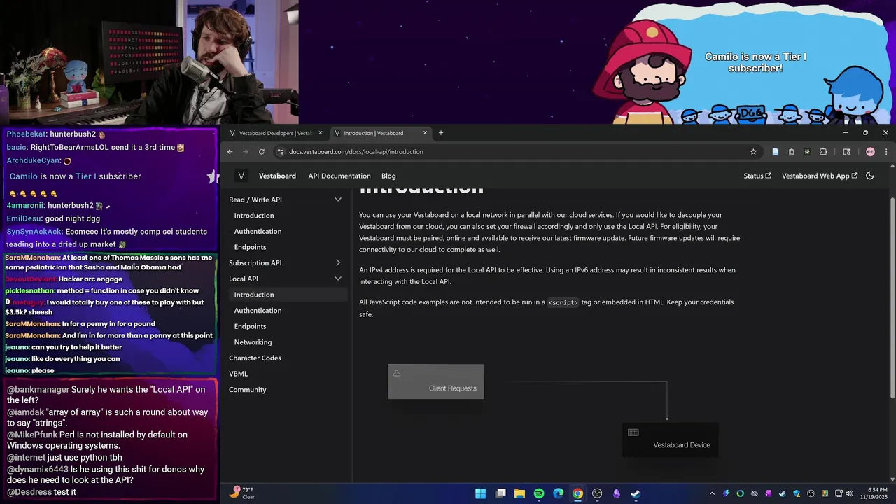View site information icon in the address bar
This screenshot has height=504, width=896.
pyautogui.click(x=281, y=151)
